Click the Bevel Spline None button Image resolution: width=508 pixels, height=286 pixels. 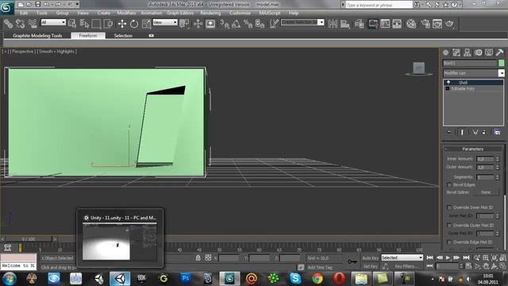click(486, 192)
